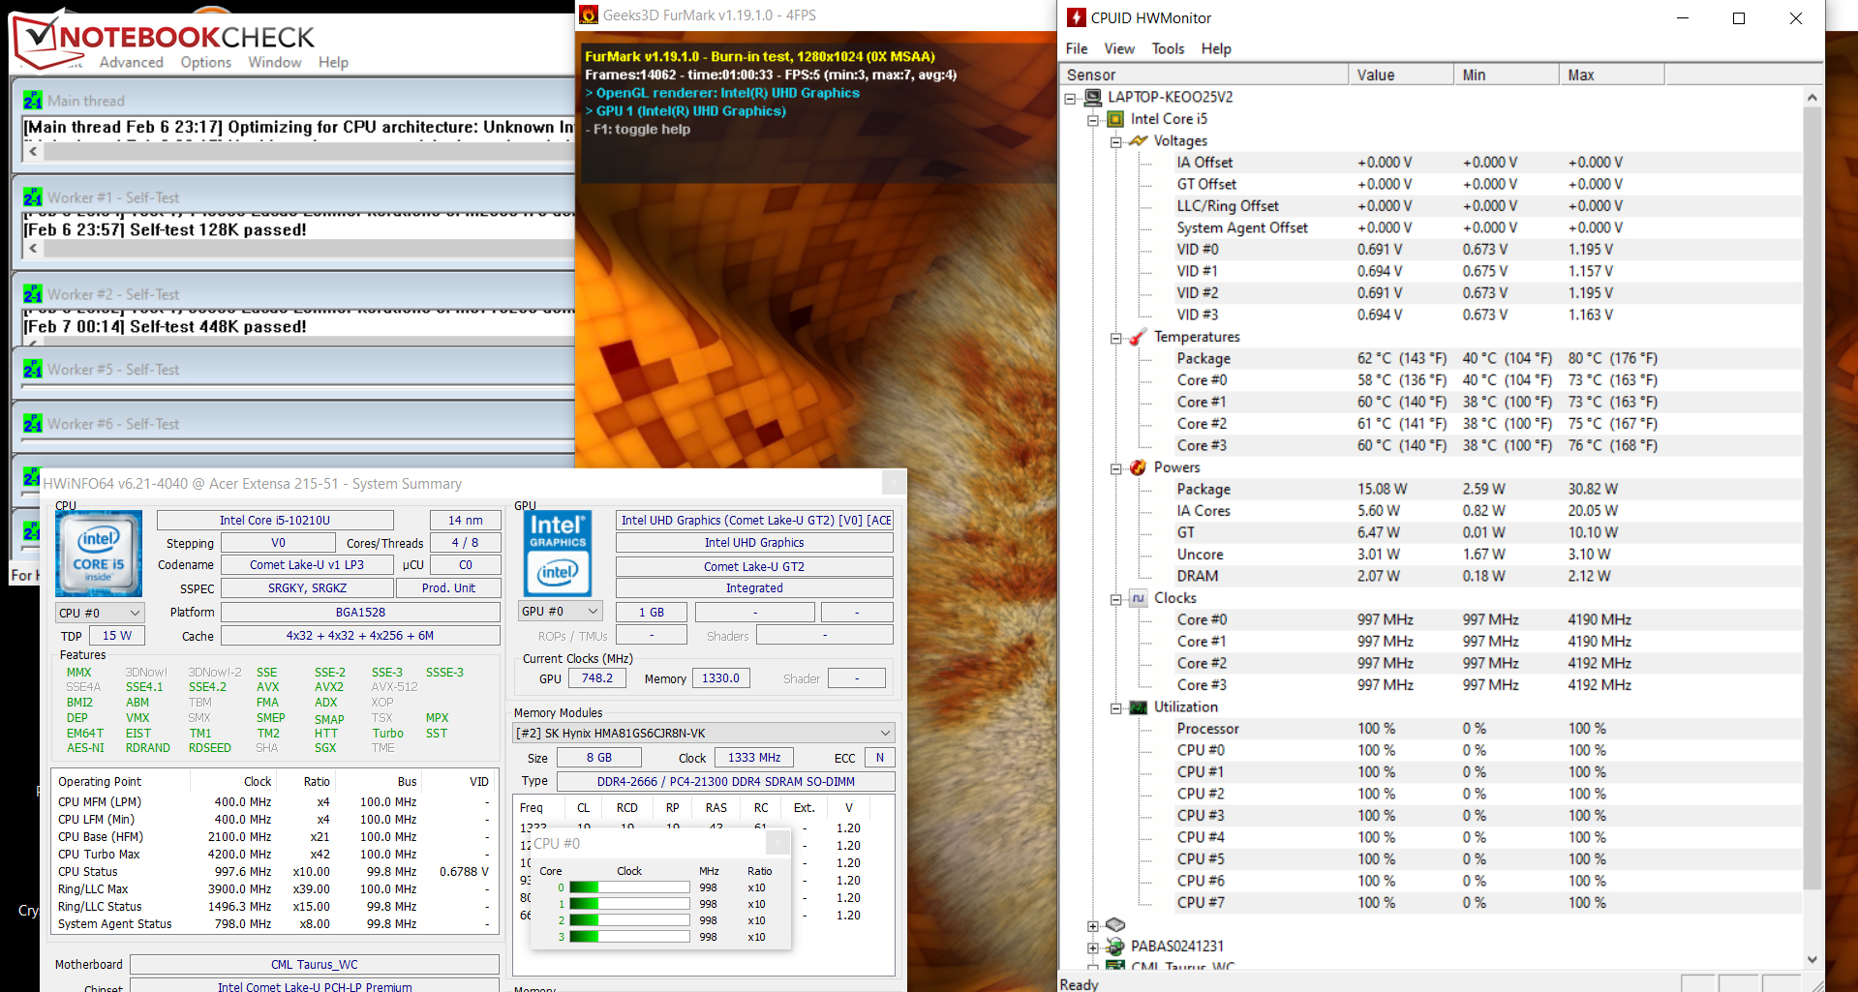The height and width of the screenshot is (992, 1858).
Task: Open the Prime95 Options menu
Action: tap(205, 62)
